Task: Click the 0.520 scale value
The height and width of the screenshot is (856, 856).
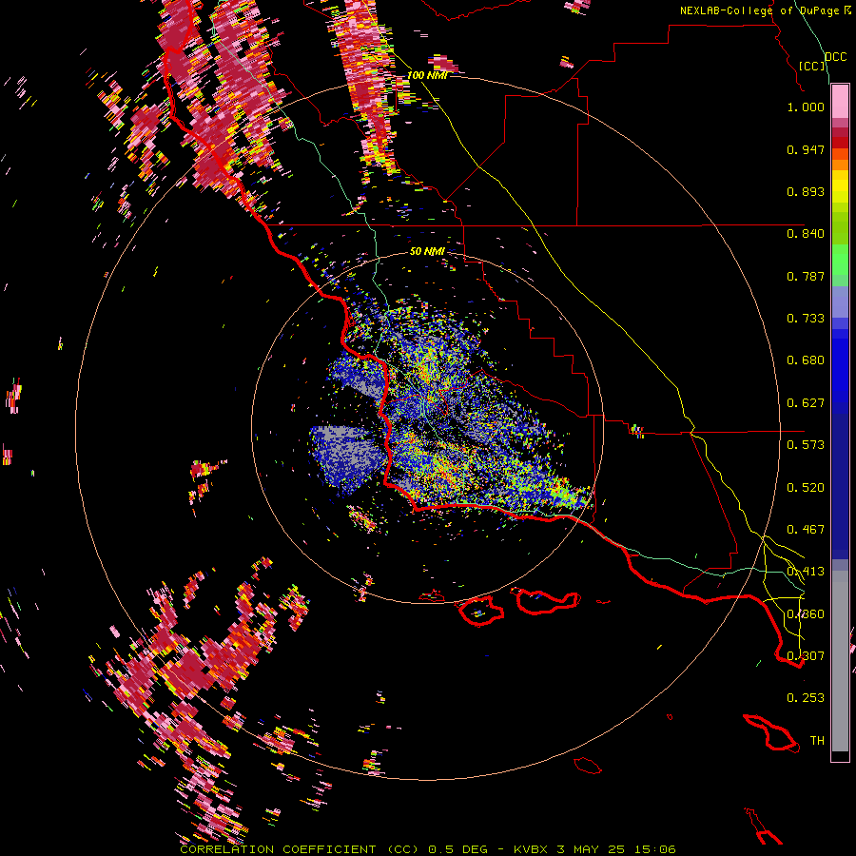Action: coord(806,488)
